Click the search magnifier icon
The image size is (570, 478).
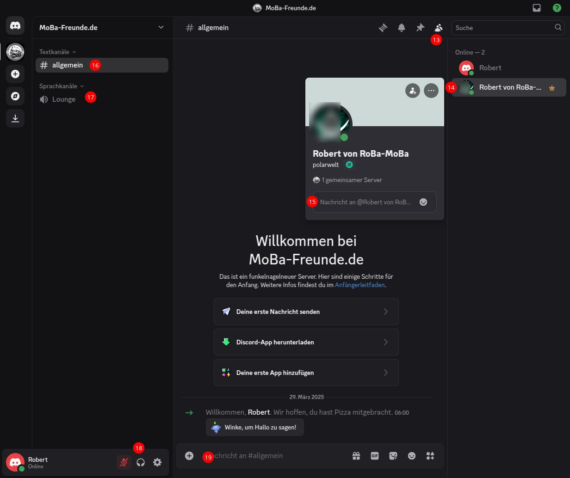pos(558,27)
